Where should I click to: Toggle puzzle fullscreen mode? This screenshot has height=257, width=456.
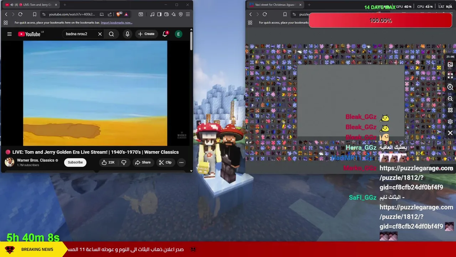click(x=450, y=76)
